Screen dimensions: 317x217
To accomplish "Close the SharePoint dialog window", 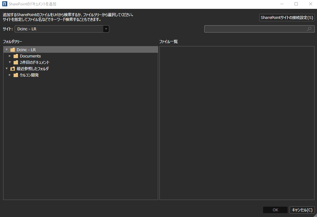I will [x=311, y=4].
